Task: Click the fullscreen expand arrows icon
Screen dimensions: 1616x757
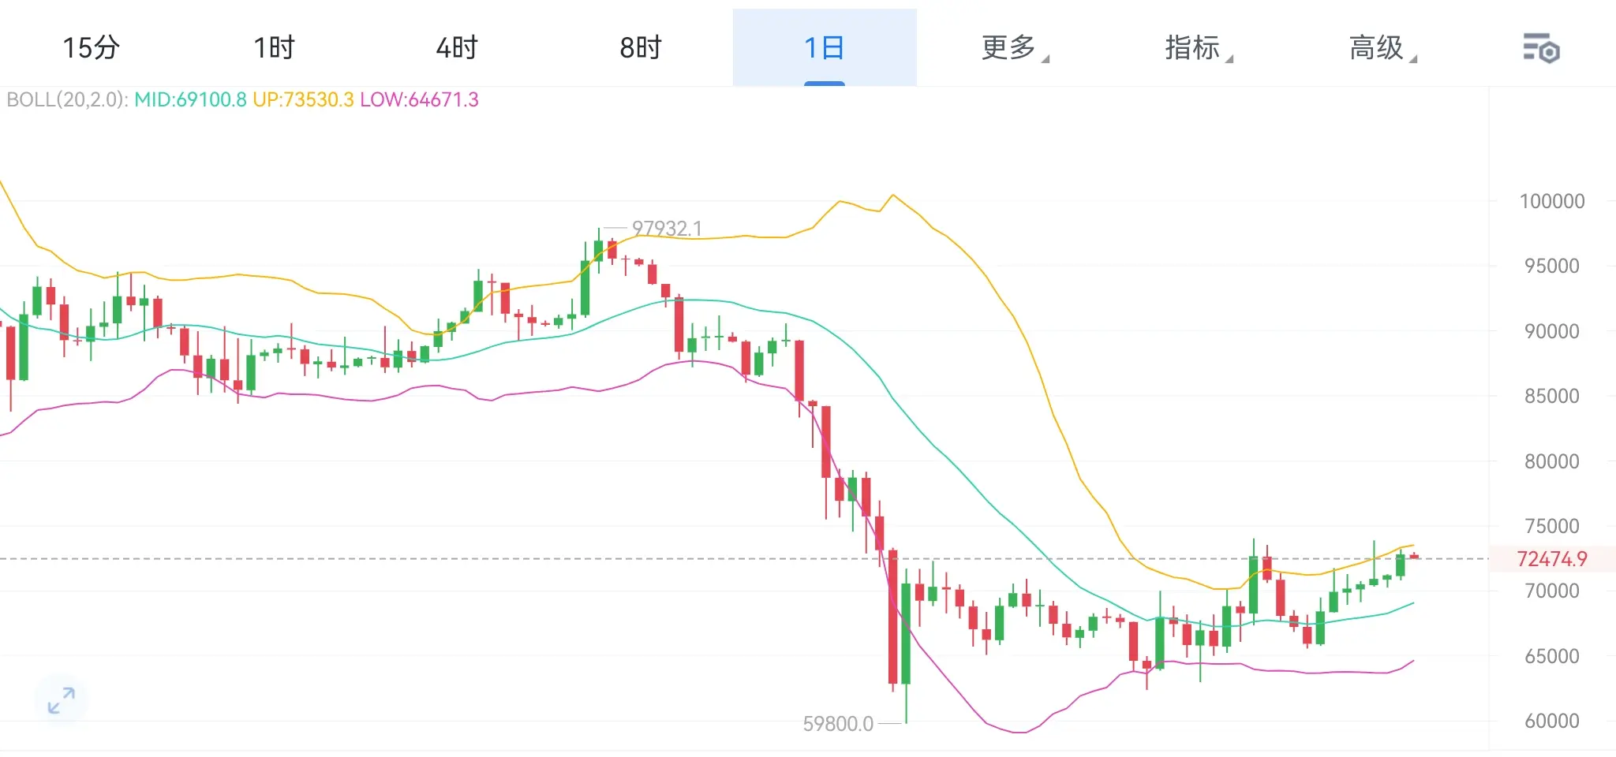Action: coord(61,699)
